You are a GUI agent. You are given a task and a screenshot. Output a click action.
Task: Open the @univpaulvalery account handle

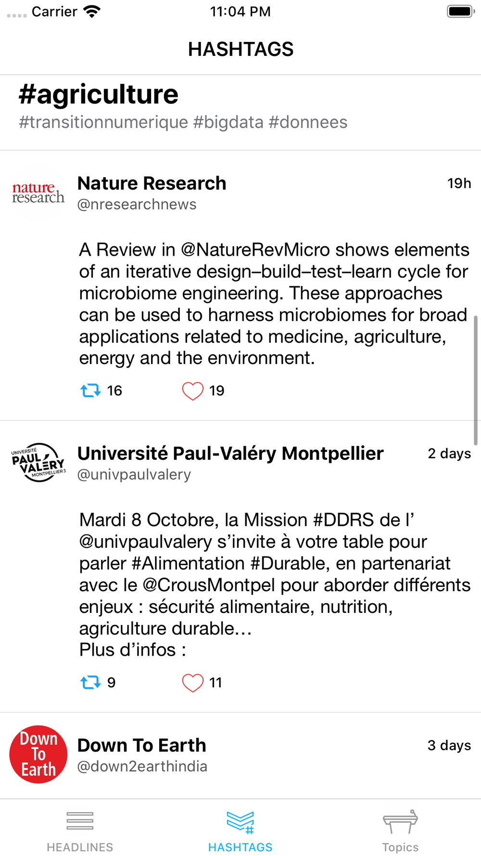134,475
